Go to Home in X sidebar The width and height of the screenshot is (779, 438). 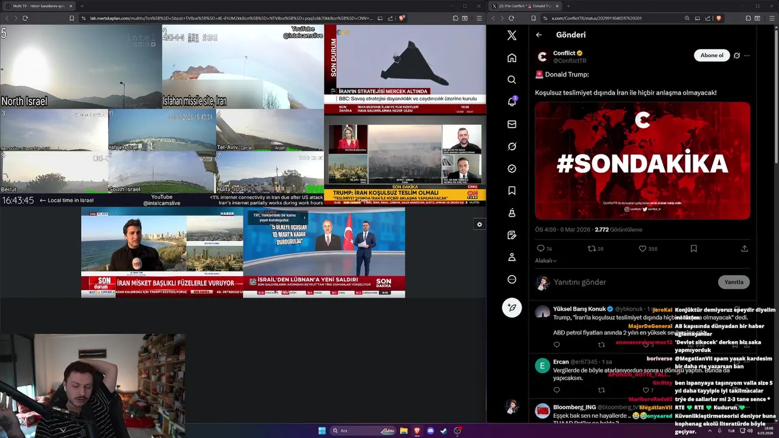512,58
